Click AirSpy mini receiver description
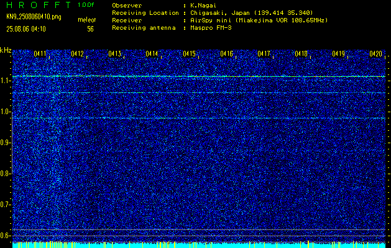 [259, 20]
